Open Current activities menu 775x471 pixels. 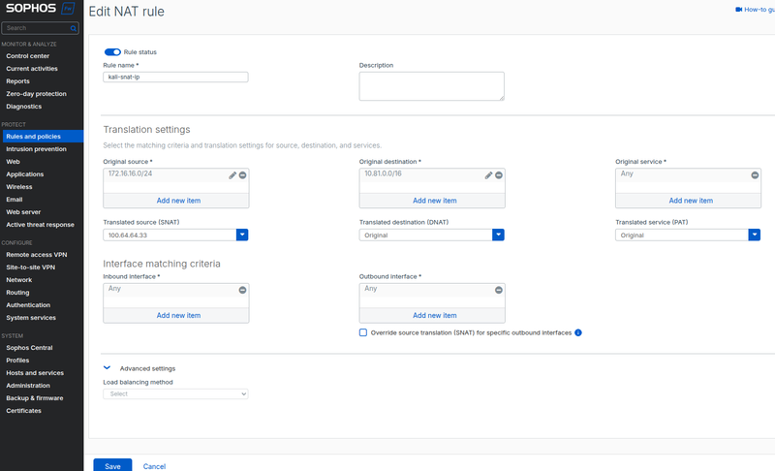click(32, 69)
